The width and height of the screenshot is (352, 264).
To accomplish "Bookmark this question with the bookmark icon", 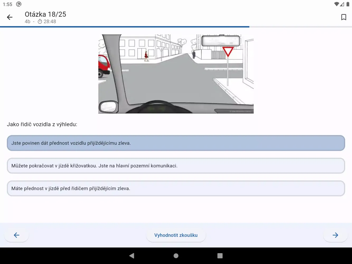I will click(x=344, y=17).
